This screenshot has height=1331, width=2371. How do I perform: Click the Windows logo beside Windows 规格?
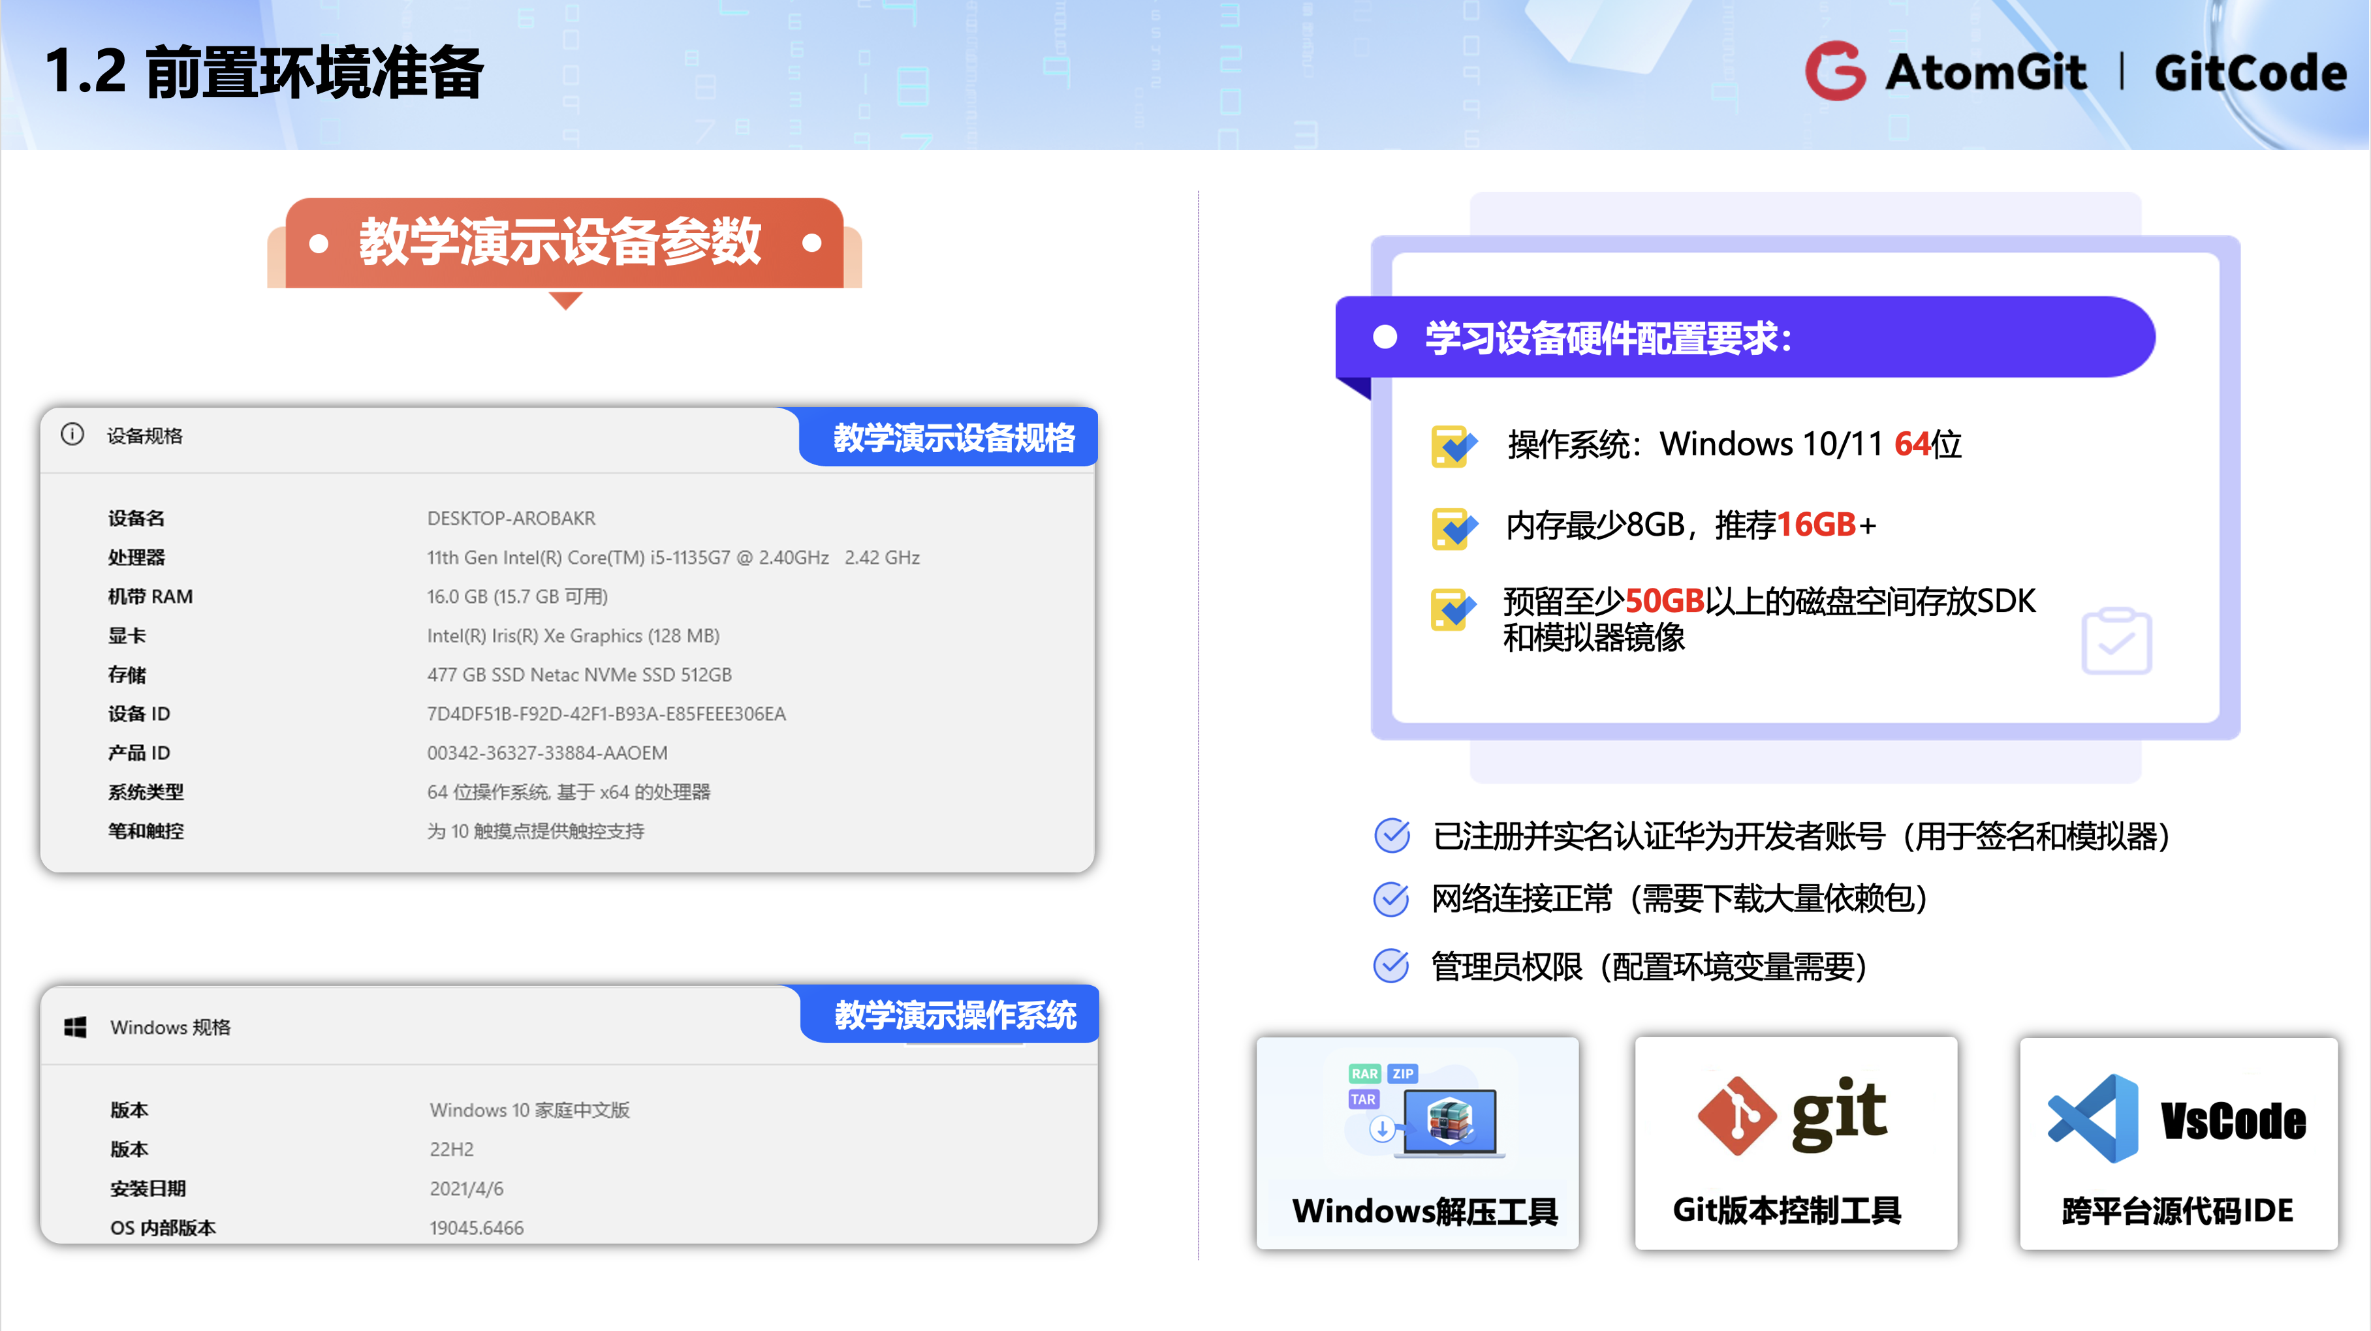(x=76, y=1026)
